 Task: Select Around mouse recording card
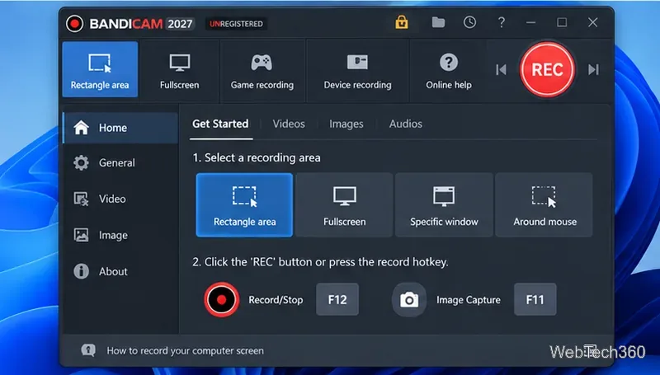click(x=544, y=205)
